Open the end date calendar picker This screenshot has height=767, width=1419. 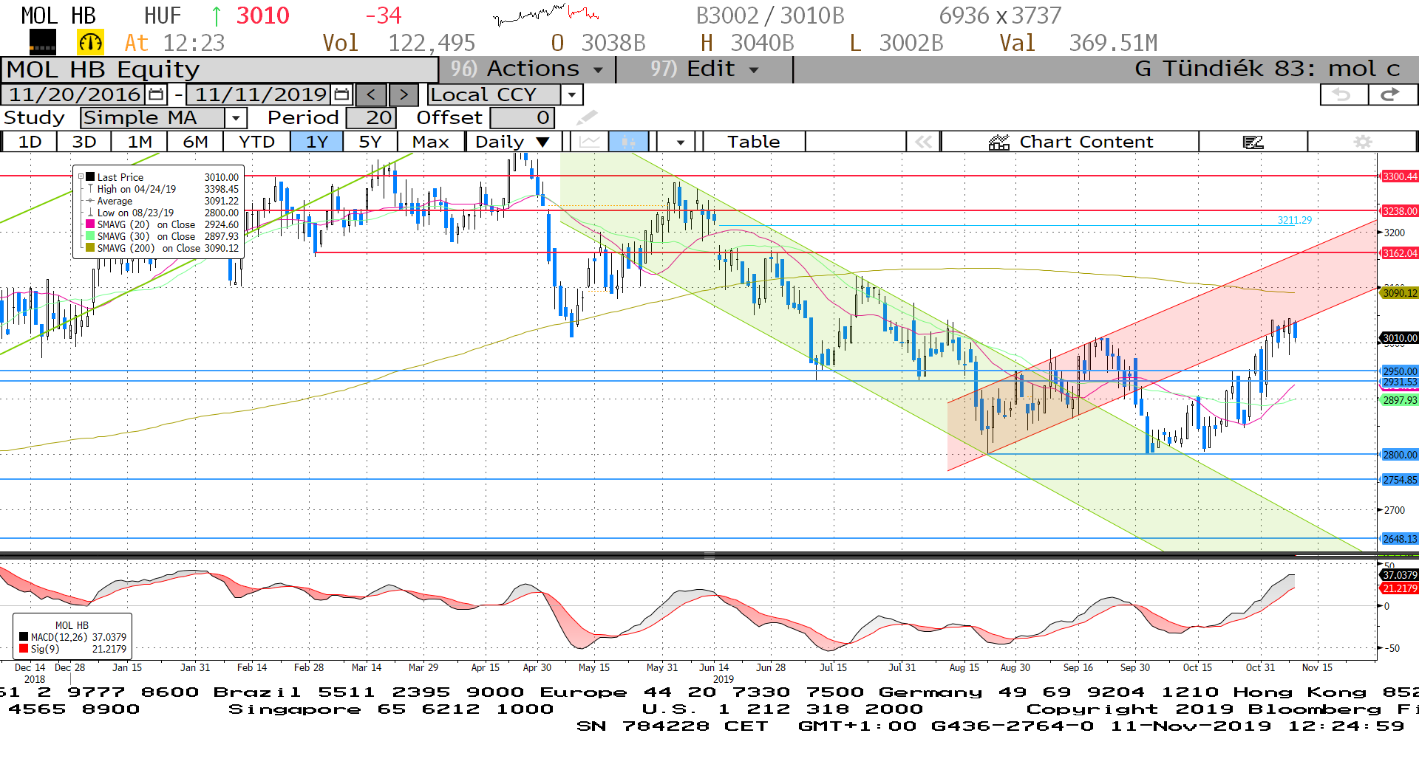coord(341,94)
